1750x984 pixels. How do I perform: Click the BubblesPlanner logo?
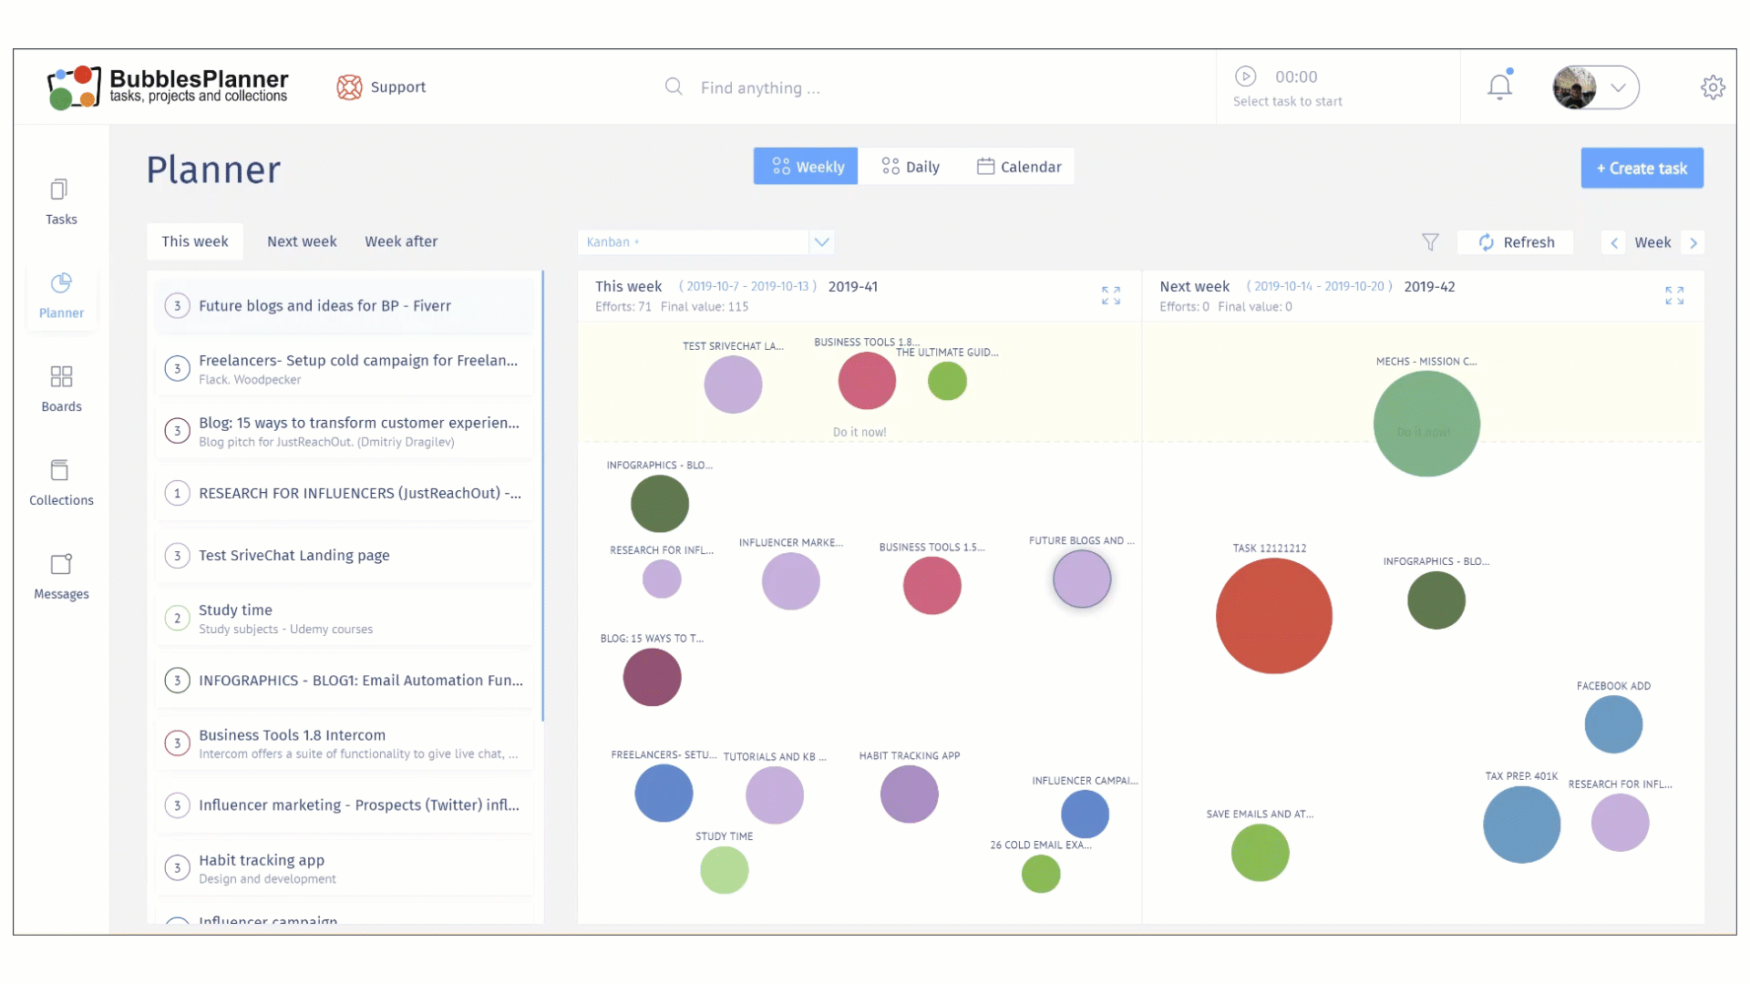pyautogui.click(x=168, y=87)
